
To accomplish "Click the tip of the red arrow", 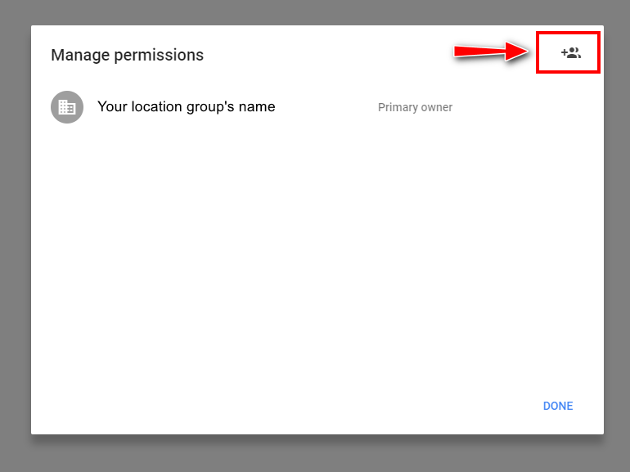I will tap(529, 52).
